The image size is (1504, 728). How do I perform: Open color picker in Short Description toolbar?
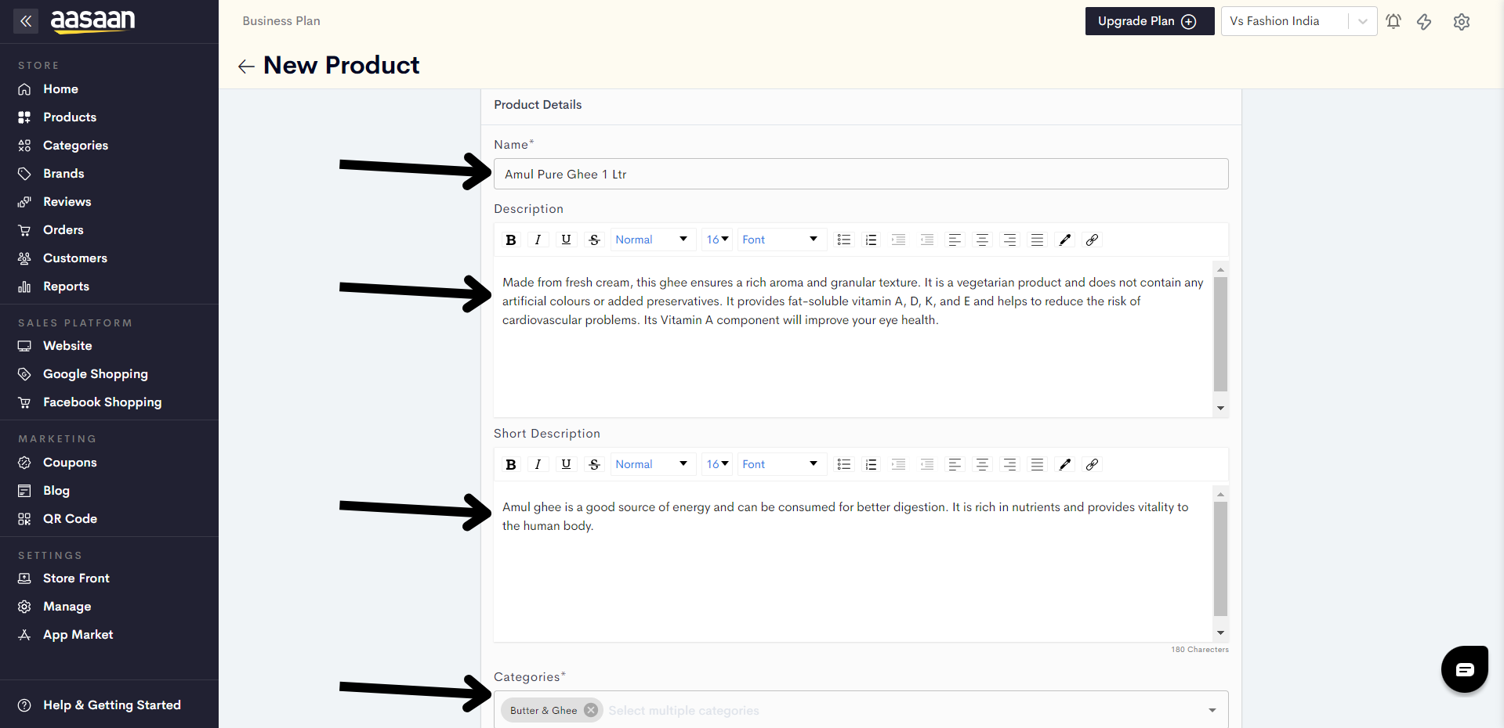(1064, 464)
